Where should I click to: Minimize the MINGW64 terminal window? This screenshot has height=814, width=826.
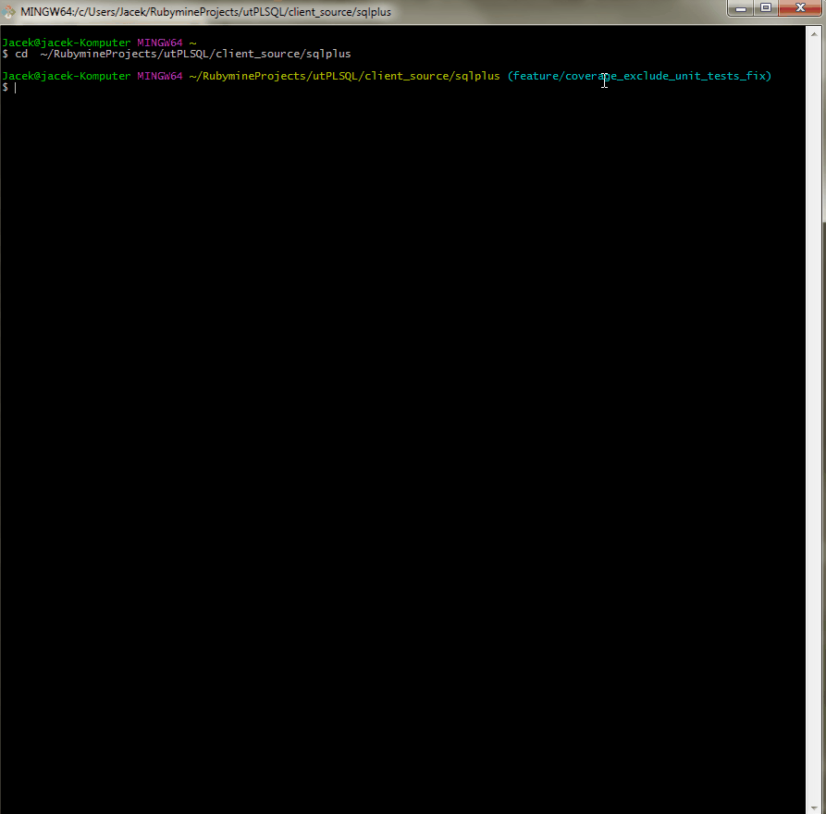click(741, 8)
